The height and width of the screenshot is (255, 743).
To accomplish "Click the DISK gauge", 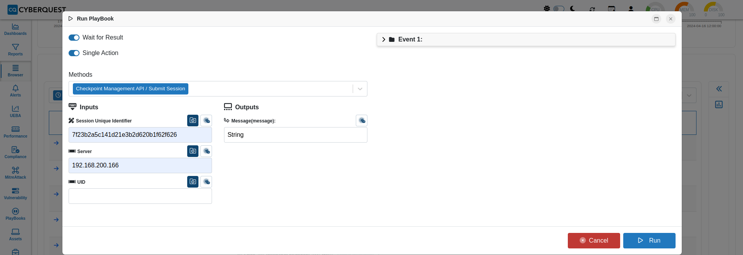I will pos(714,9).
